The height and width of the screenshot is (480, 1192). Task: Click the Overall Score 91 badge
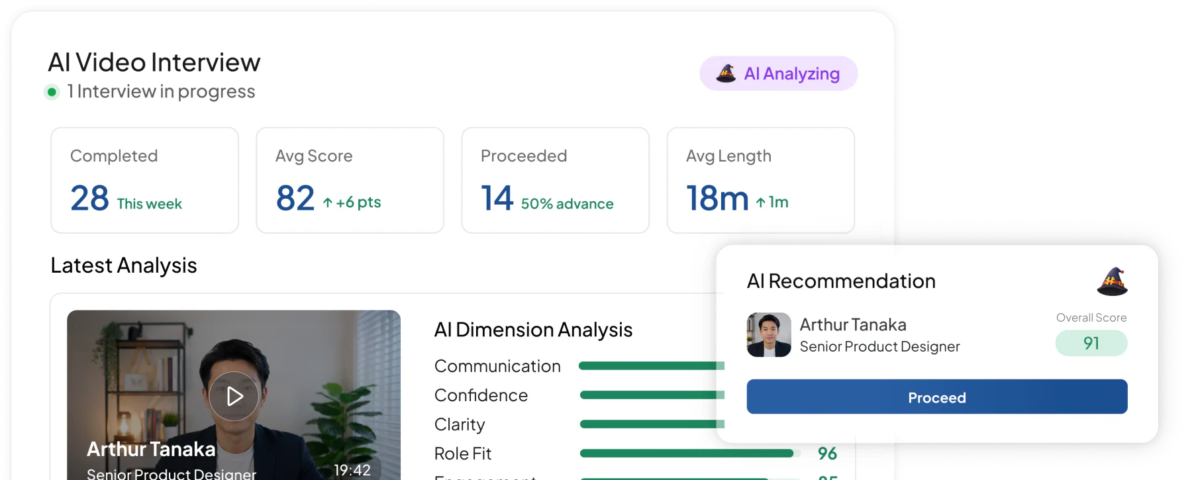click(1091, 343)
